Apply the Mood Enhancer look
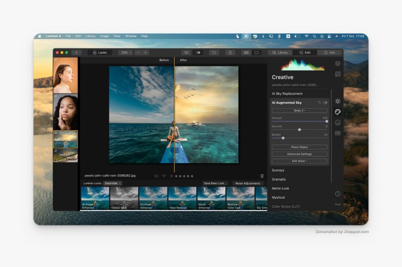This screenshot has width=402, height=267. point(211,198)
